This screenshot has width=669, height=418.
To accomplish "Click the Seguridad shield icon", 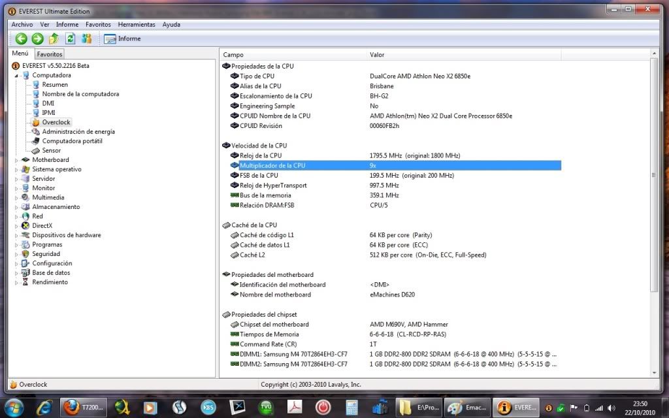I will click(25, 254).
